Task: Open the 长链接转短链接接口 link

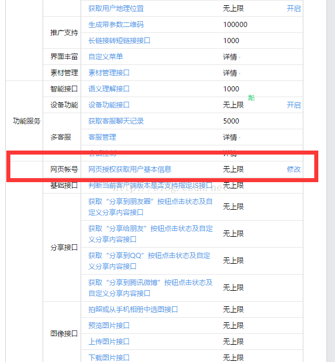Action: pos(119,41)
